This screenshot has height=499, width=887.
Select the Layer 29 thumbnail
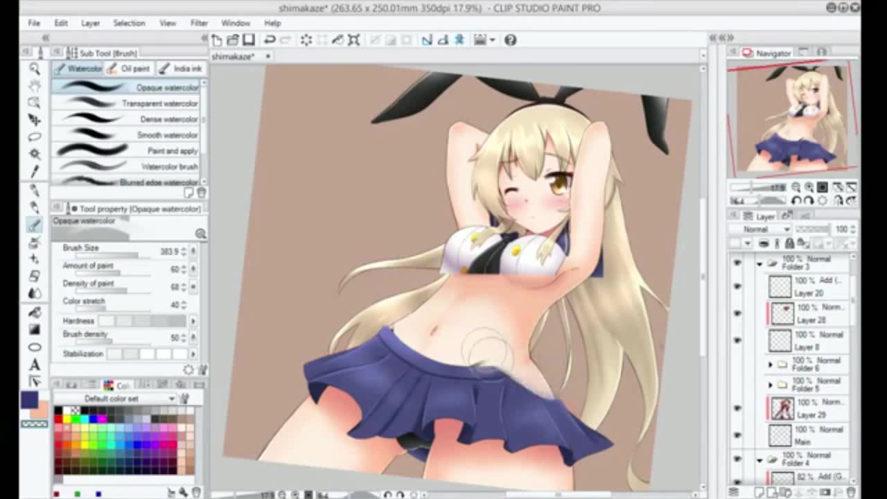coord(782,408)
